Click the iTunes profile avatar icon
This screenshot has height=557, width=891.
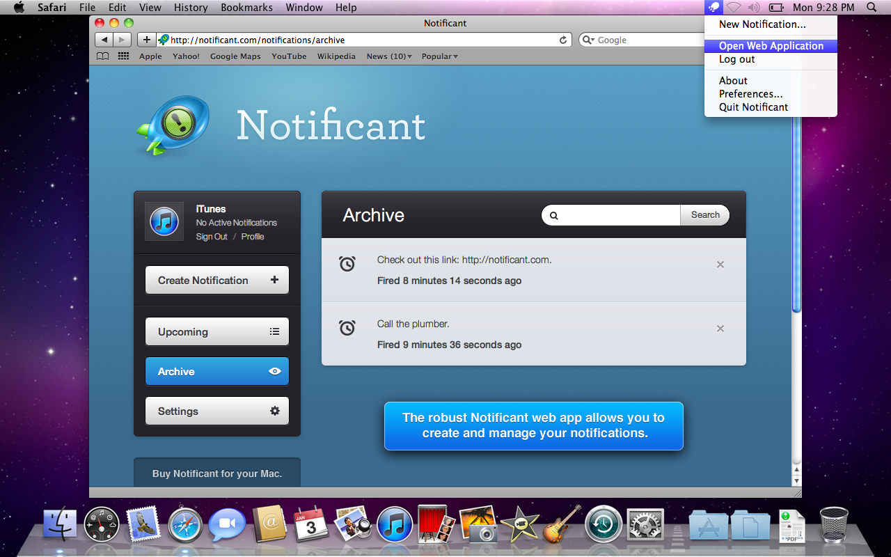point(164,222)
